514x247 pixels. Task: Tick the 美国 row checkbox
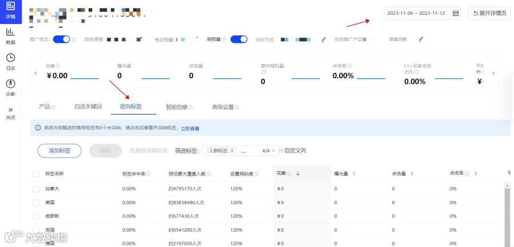pyautogui.click(x=36, y=203)
